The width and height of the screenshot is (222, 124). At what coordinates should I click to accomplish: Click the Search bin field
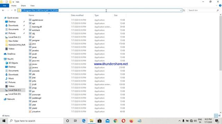coord(204,10)
